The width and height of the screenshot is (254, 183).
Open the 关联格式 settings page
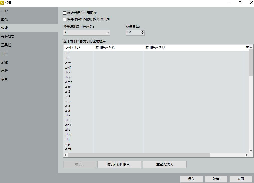[x=8, y=36]
